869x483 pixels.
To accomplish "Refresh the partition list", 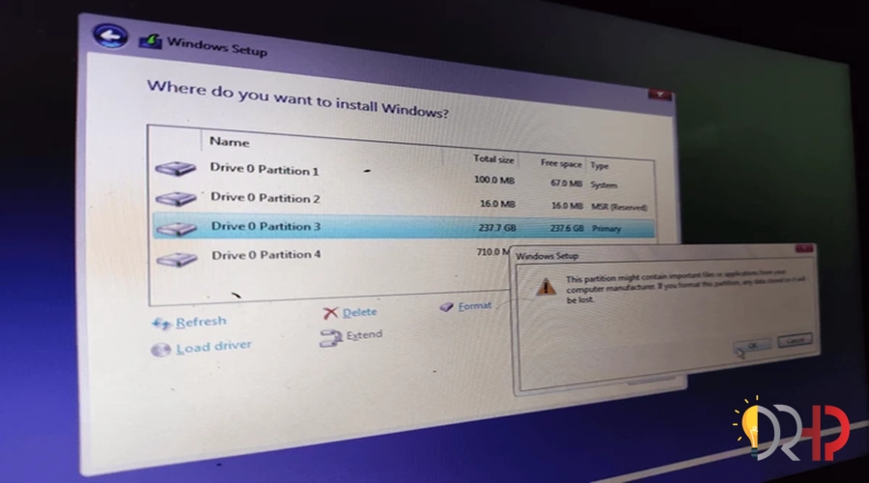I will tap(201, 322).
